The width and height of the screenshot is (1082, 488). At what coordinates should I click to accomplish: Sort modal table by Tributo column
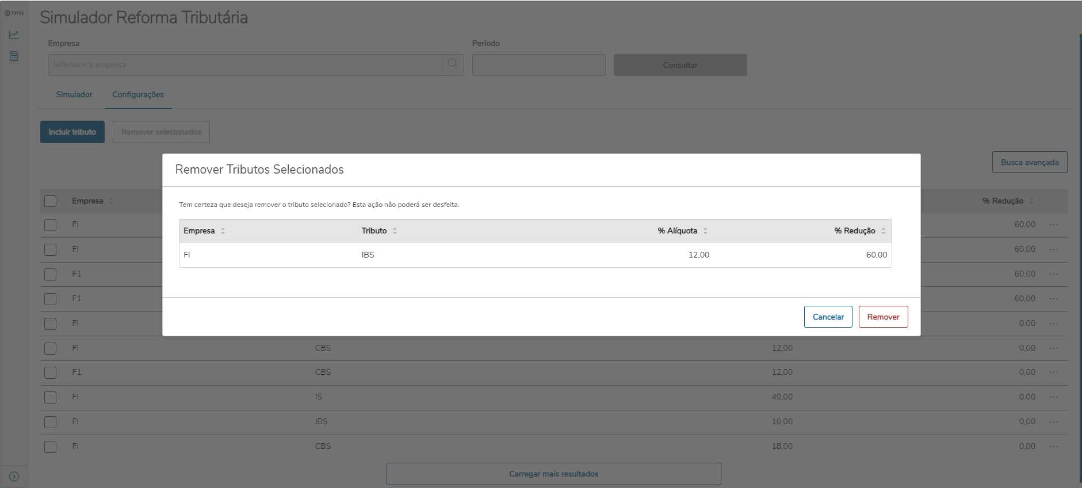pos(395,231)
